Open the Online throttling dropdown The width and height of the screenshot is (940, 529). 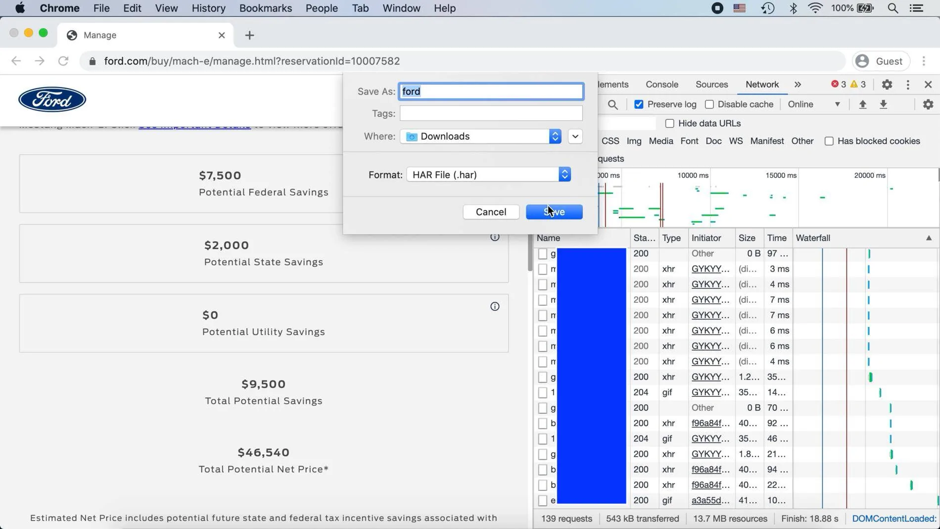pos(814,104)
